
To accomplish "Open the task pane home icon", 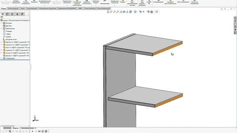I will (235, 18).
